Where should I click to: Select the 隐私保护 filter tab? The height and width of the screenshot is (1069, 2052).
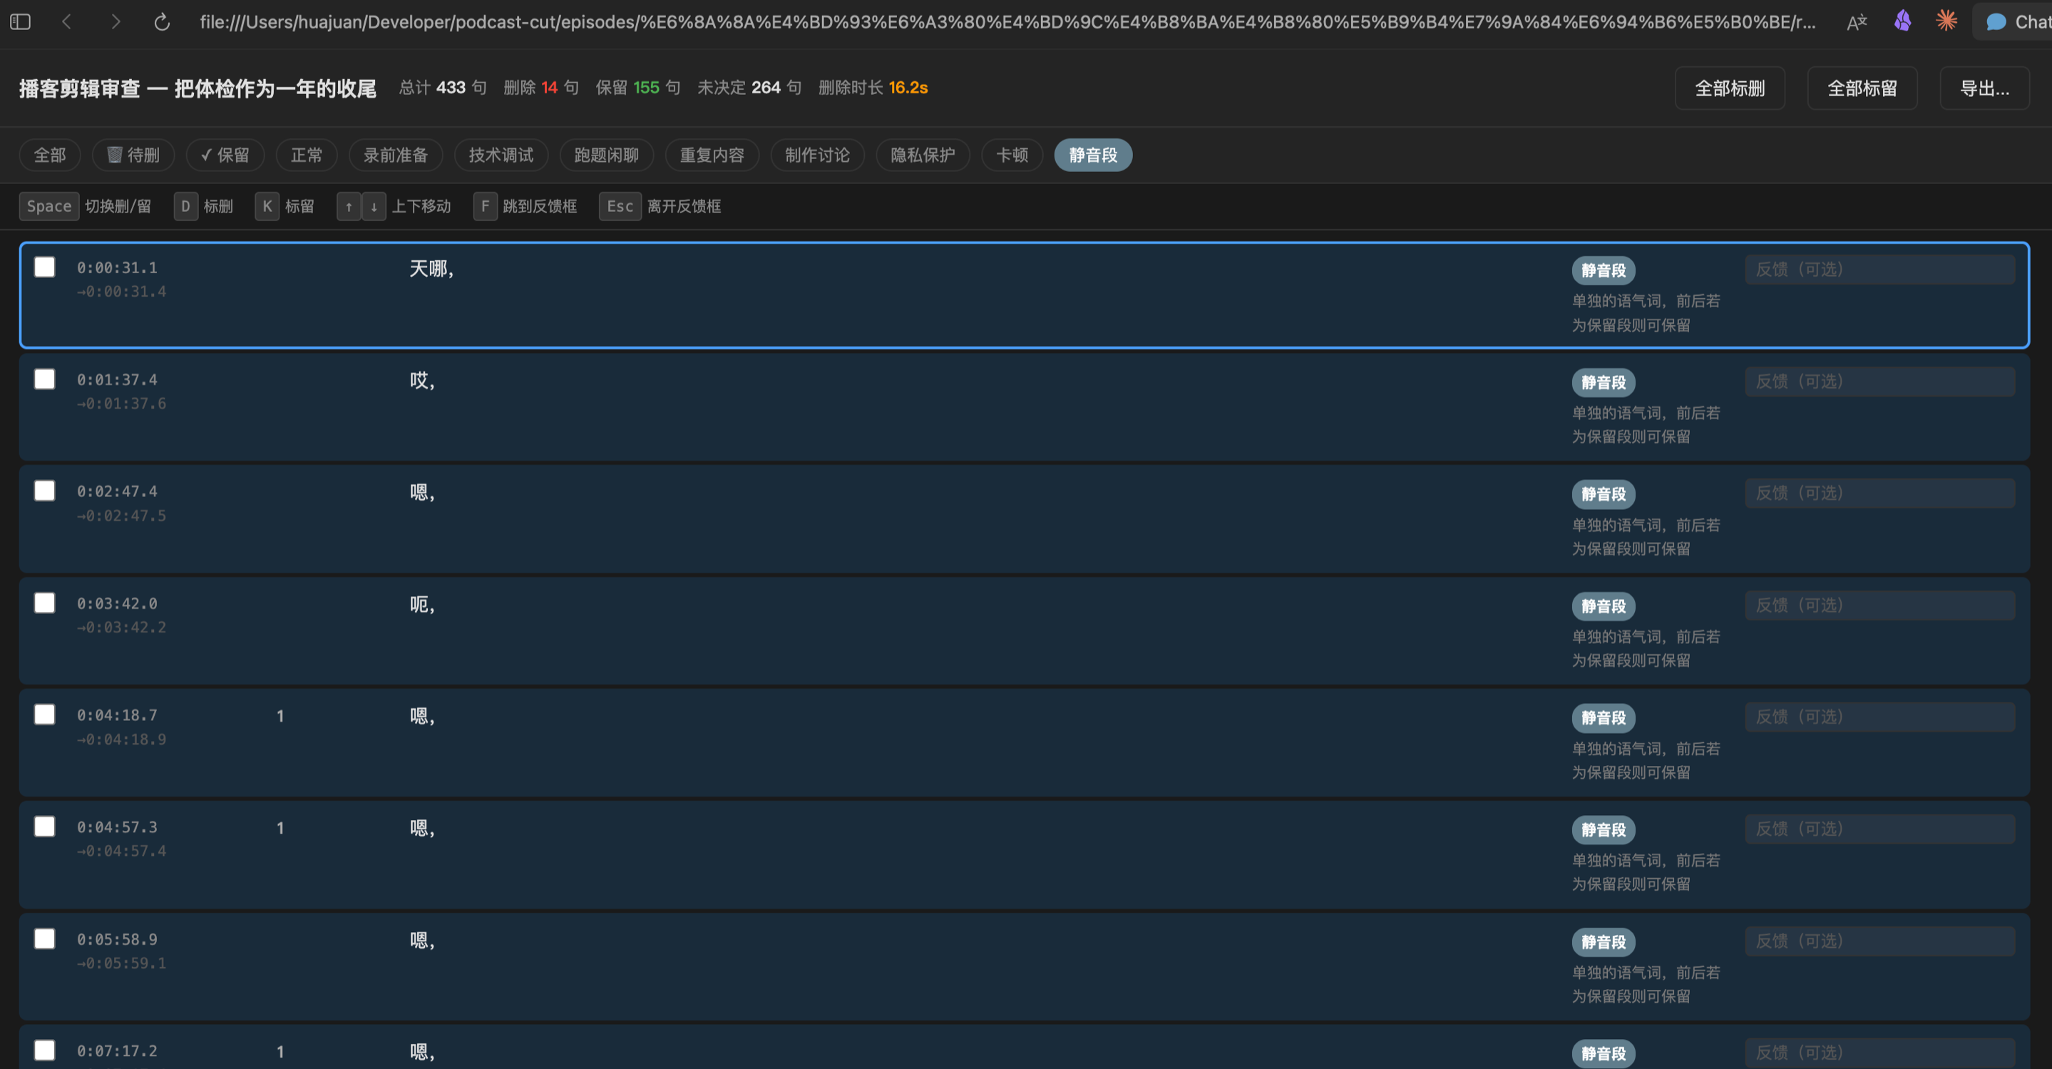coord(922,155)
